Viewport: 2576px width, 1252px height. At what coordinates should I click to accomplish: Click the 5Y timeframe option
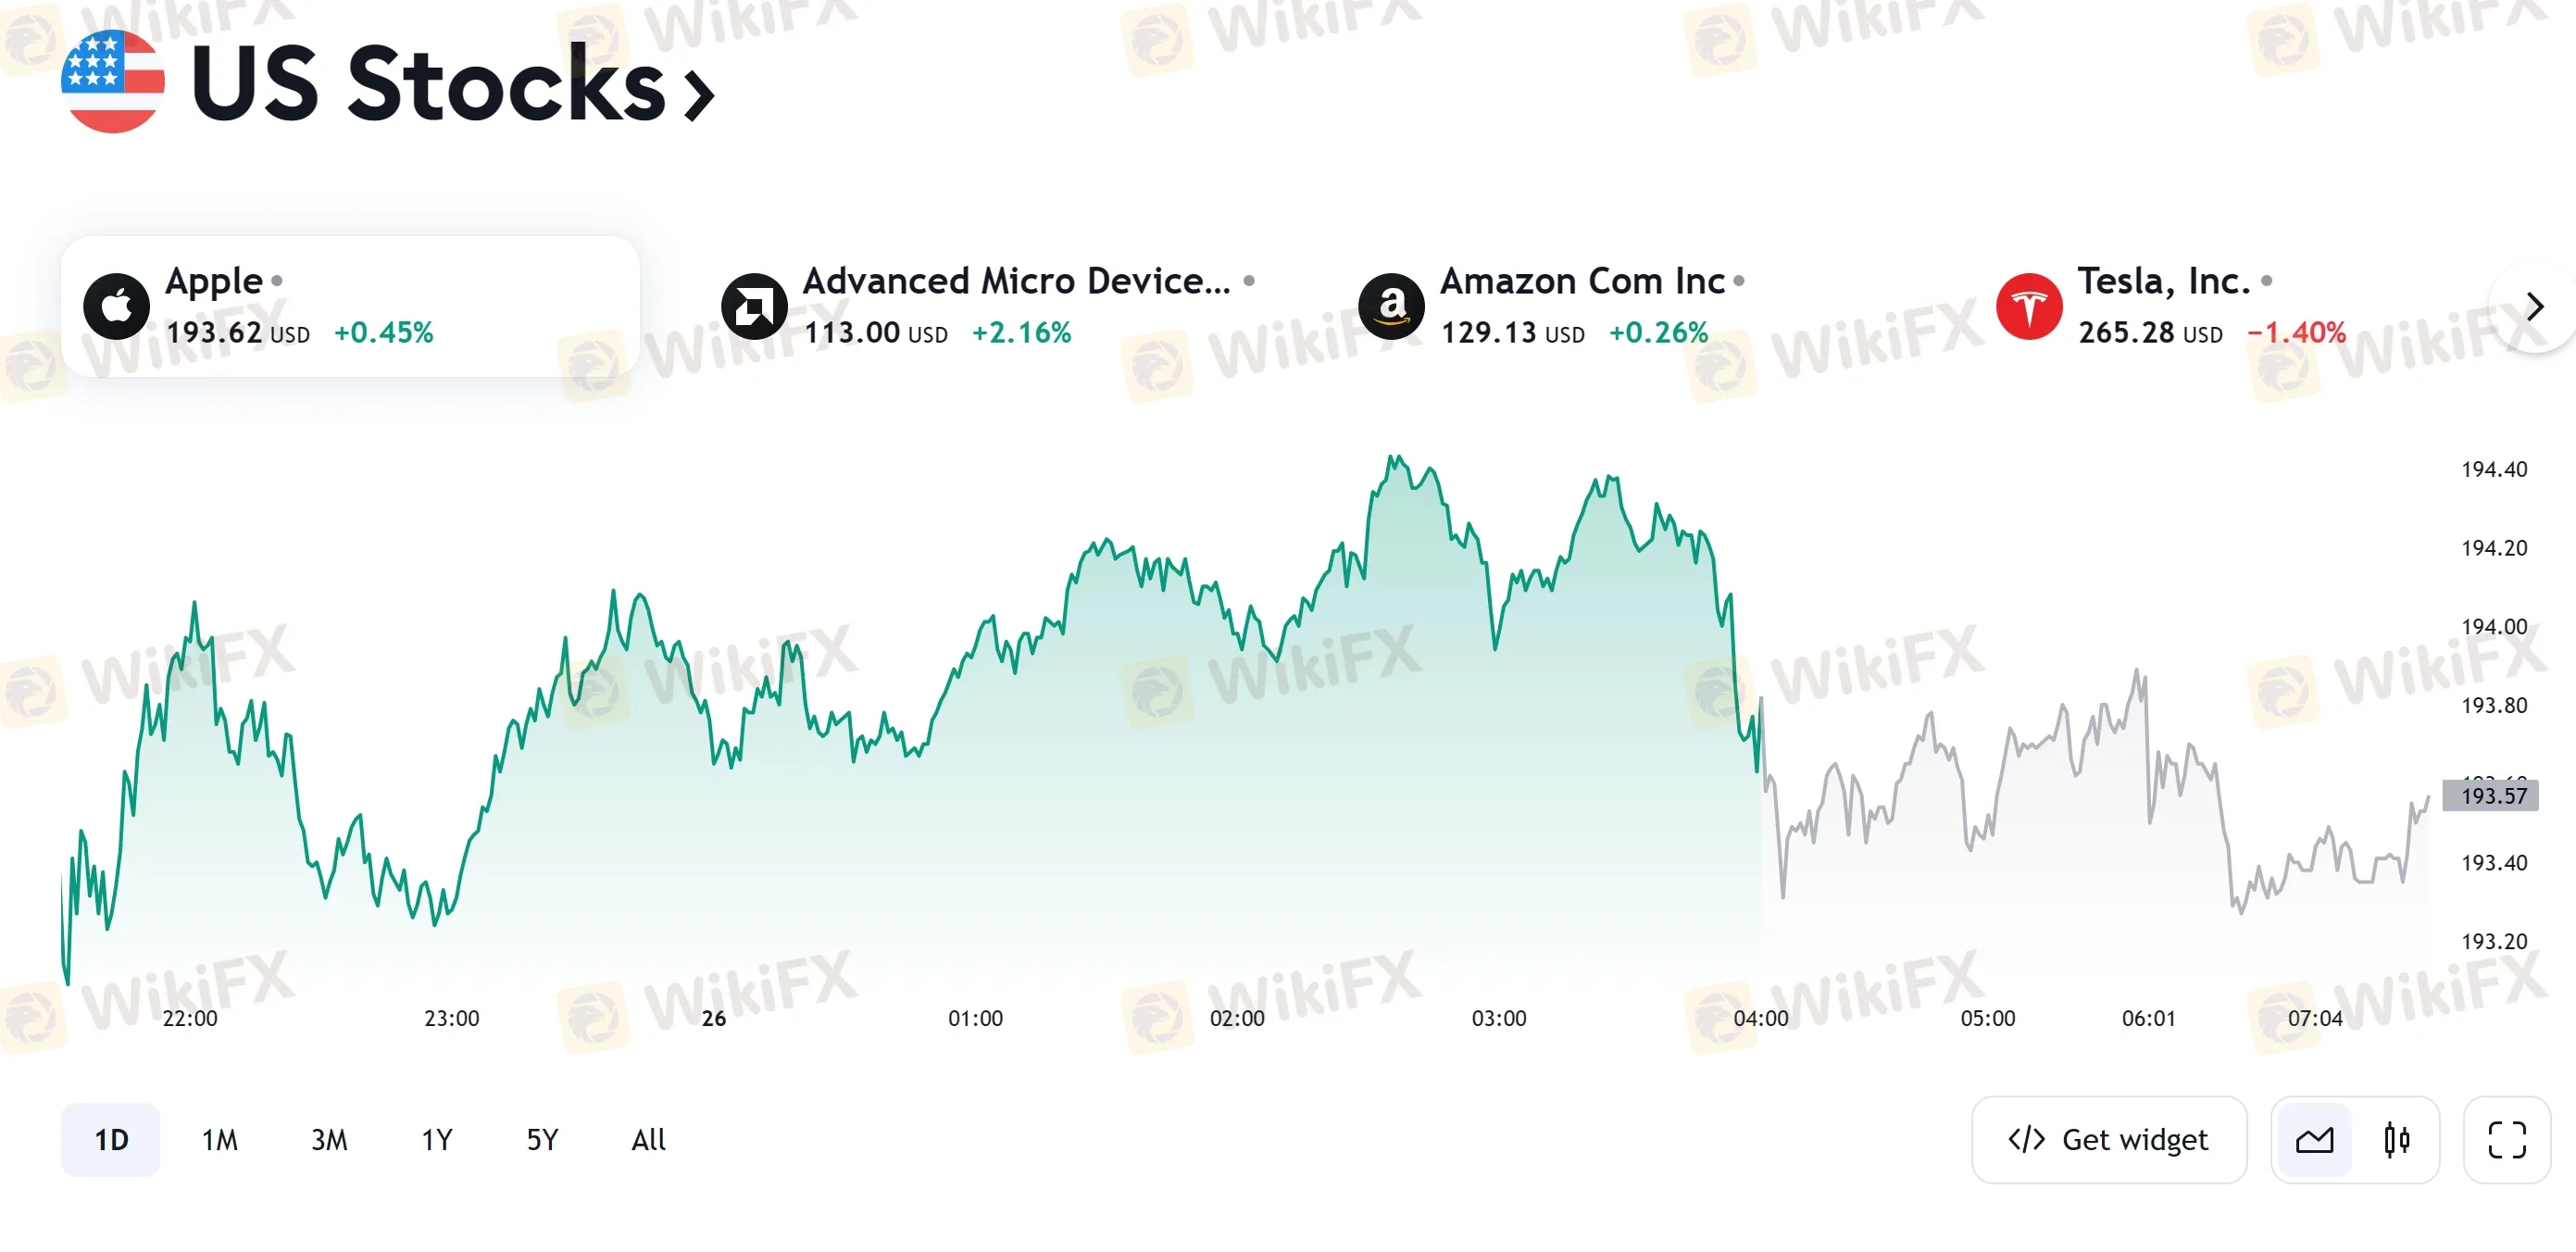[x=541, y=1139]
